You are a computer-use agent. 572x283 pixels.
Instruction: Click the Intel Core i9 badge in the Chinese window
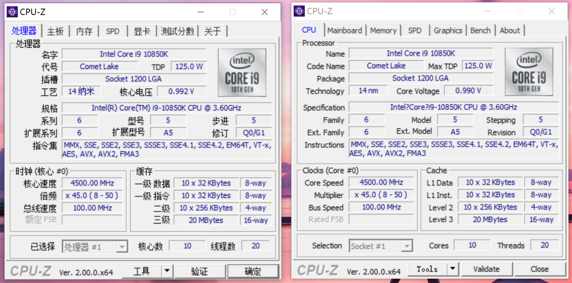tap(242, 72)
